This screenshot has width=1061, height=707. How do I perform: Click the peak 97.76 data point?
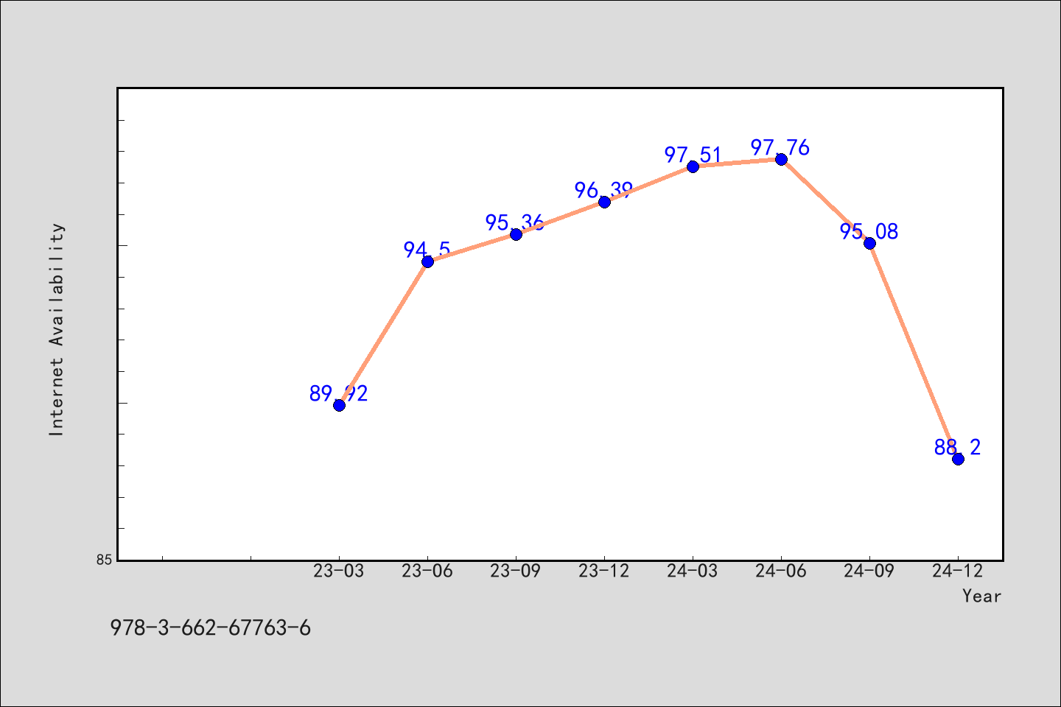[x=781, y=159]
